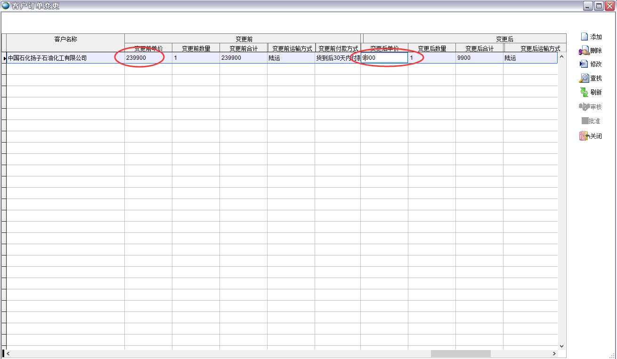
Task: Click the vertical scrollbar down arrow
Action: pos(561,346)
